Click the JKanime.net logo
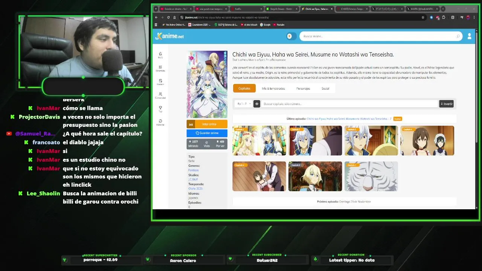 click(x=169, y=36)
